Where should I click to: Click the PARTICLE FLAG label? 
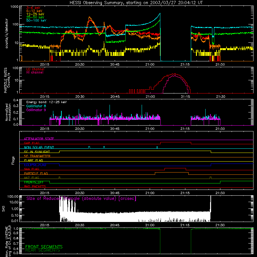[x=36, y=173]
